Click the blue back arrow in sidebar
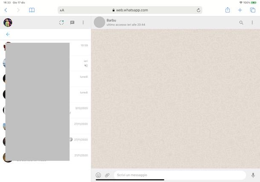The width and height of the screenshot is (260, 182). click(x=8, y=35)
